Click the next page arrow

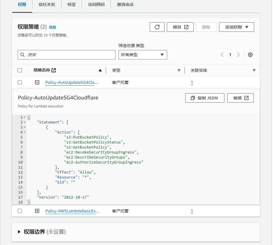click(238, 55)
